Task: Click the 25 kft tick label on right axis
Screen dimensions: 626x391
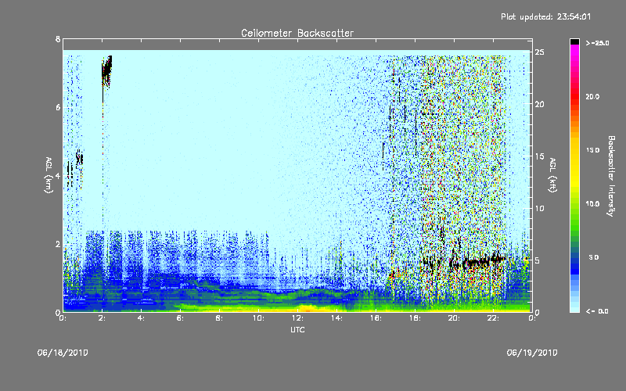Action: point(539,52)
